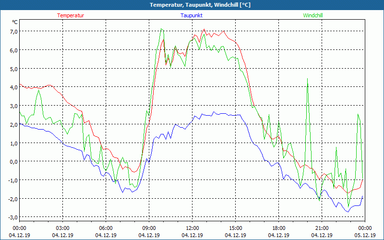Click the y-axis value '-1,0'
Screen dimensions: 384x240
tap(13, 180)
